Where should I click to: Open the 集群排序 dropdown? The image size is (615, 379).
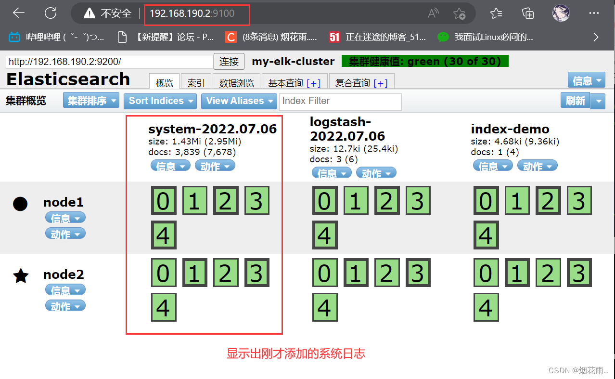click(x=91, y=101)
